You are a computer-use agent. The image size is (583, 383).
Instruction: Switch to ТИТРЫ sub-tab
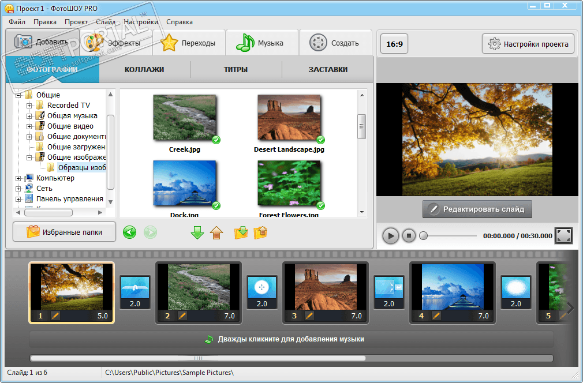(x=236, y=69)
